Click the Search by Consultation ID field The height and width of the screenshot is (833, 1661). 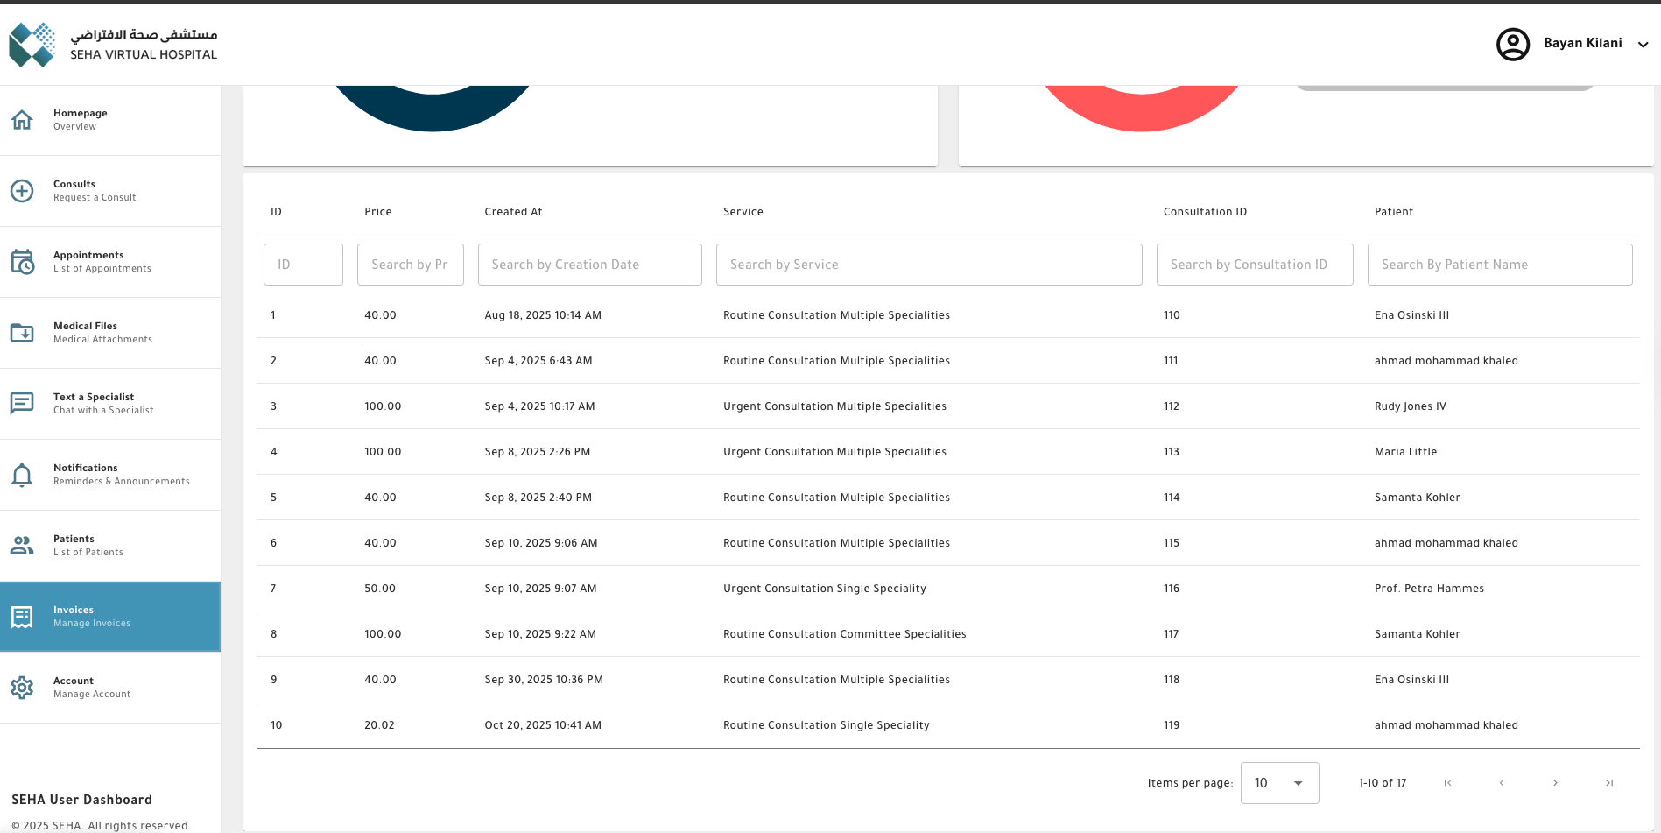[x=1254, y=265]
